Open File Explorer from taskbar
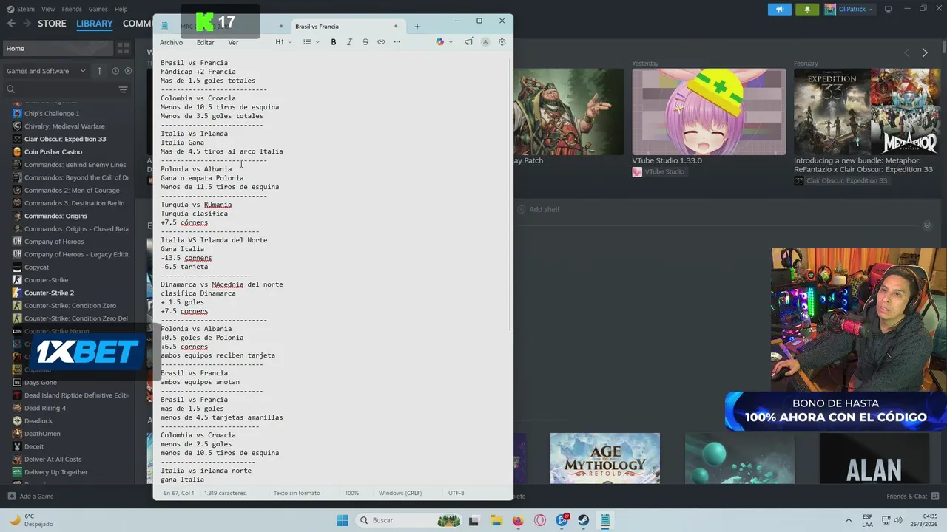947x532 pixels. click(496, 520)
